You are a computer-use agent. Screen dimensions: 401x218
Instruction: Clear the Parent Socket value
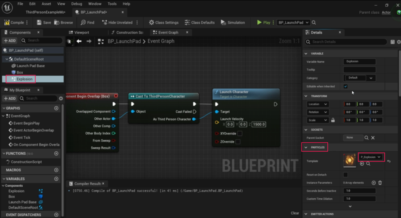click(373, 138)
